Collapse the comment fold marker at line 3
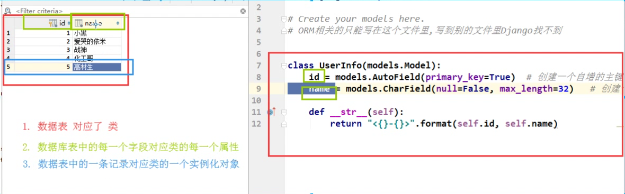 (x=284, y=19)
